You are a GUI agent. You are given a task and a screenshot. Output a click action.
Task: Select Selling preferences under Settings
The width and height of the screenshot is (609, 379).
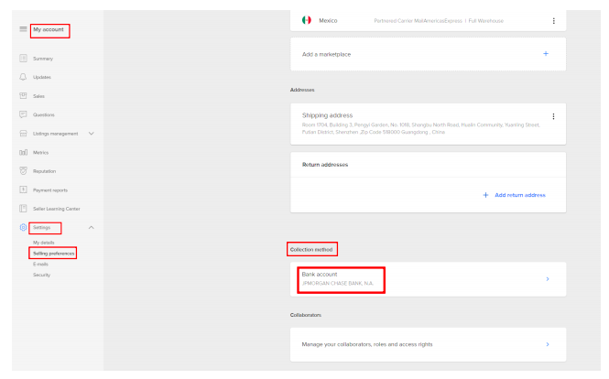(x=54, y=254)
